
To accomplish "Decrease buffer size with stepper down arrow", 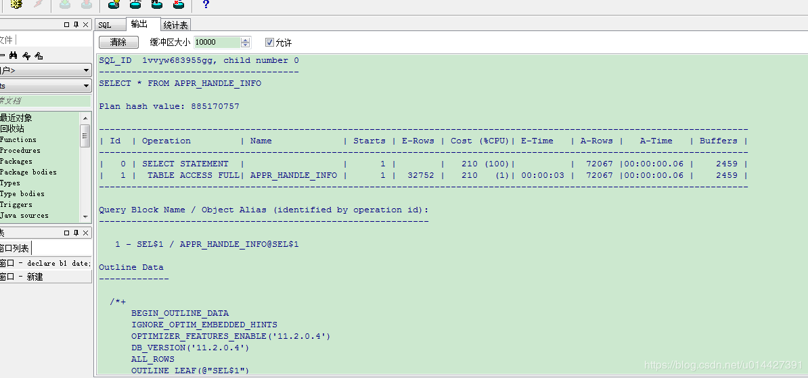I will point(246,45).
